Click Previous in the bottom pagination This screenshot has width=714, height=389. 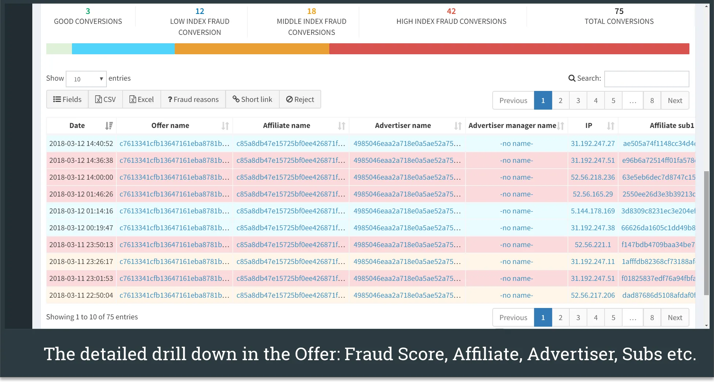[x=513, y=318]
